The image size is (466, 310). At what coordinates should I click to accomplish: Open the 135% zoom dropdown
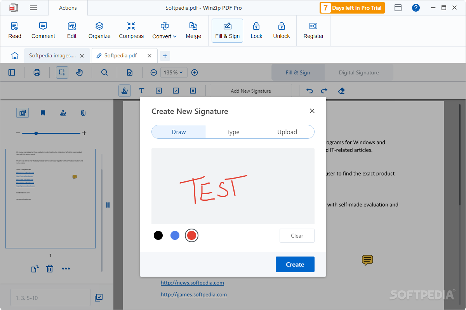point(174,72)
